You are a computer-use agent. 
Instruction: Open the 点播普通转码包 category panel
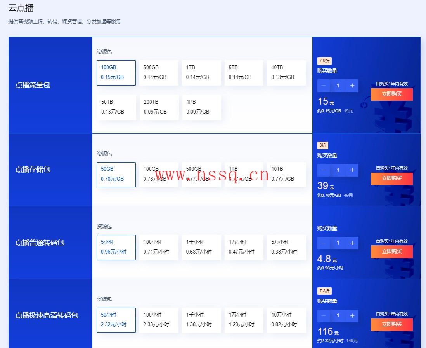click(x=50, y=242)
